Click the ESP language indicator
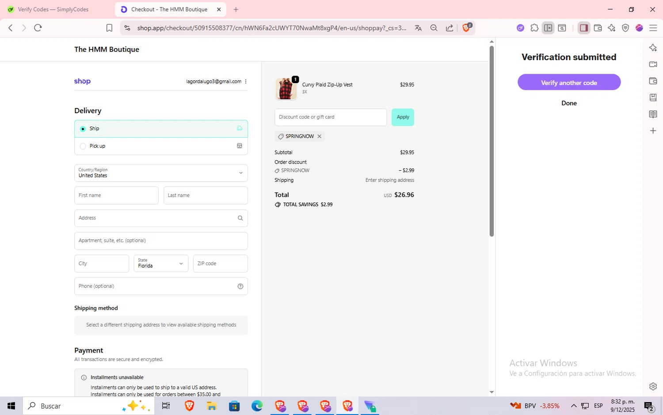Screen dimensions: 663x415 [x=598, y=406]
